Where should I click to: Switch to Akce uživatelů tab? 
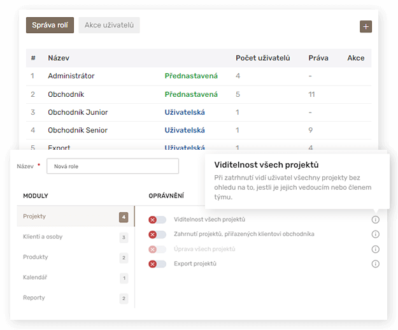[x=109, y=25]
